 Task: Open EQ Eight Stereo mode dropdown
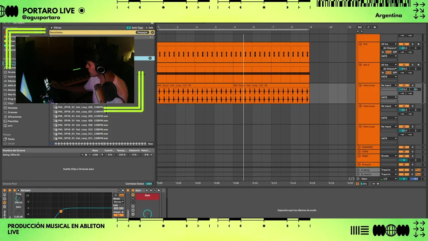point(118,202)
